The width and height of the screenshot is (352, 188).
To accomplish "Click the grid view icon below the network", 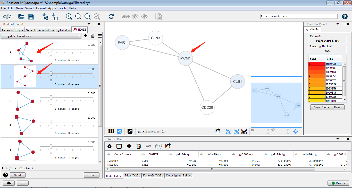I will click(x=111, y=131).
